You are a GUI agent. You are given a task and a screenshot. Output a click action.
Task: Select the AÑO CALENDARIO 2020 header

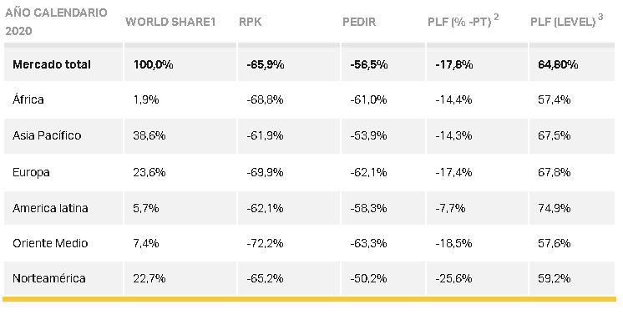click(56, 22)
